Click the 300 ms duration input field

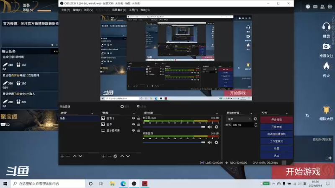[242, 125]
